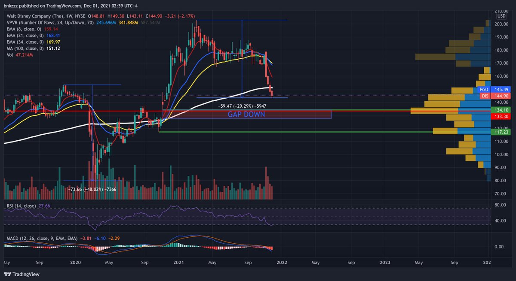Open the RSI (14, close) legend

(x=20, y=206)
